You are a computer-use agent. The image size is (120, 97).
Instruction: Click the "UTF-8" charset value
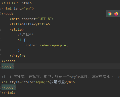coord(45,19)
